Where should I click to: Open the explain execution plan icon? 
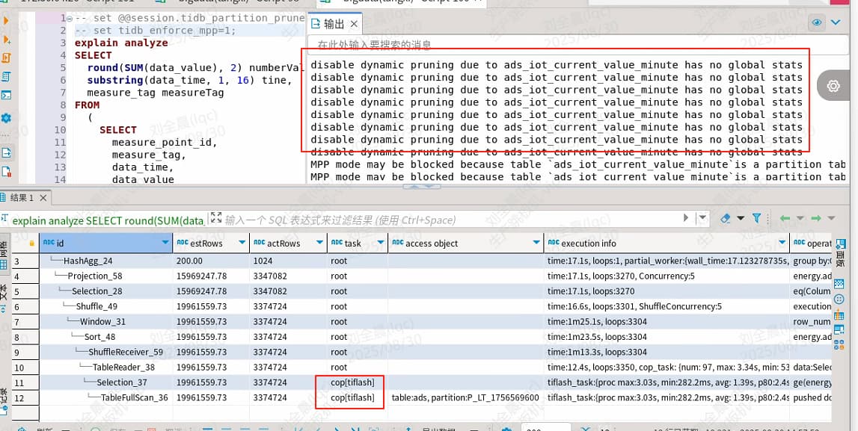point(7,76)
